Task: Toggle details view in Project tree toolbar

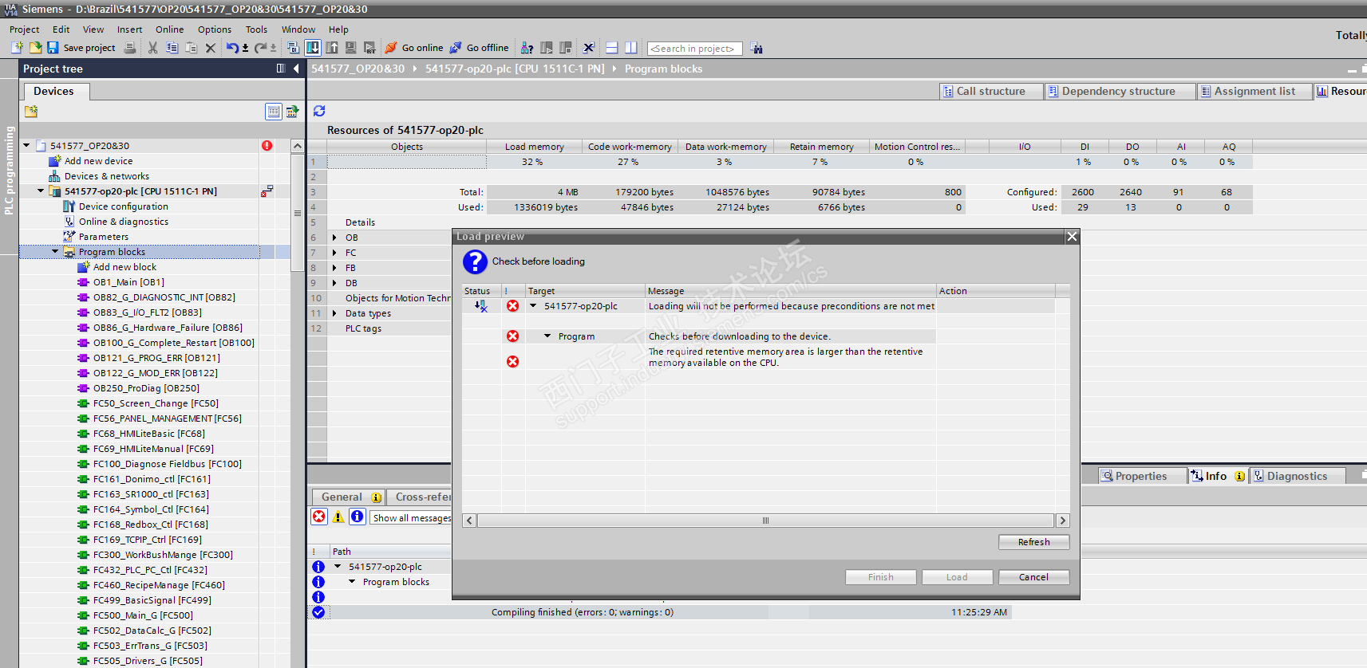Action: (x=274, y=112)
